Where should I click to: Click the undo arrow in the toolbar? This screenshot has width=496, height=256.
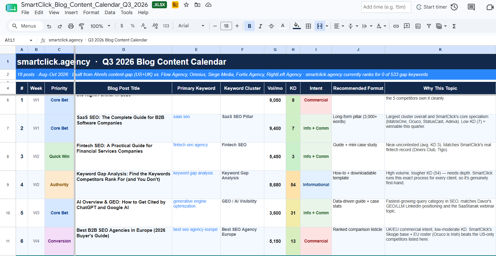click(x=49, y=26)
